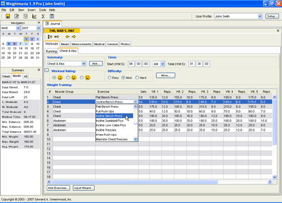Open the AM/PM dropdown
Viewport: 282px width, 203px height.
(162, 64)
